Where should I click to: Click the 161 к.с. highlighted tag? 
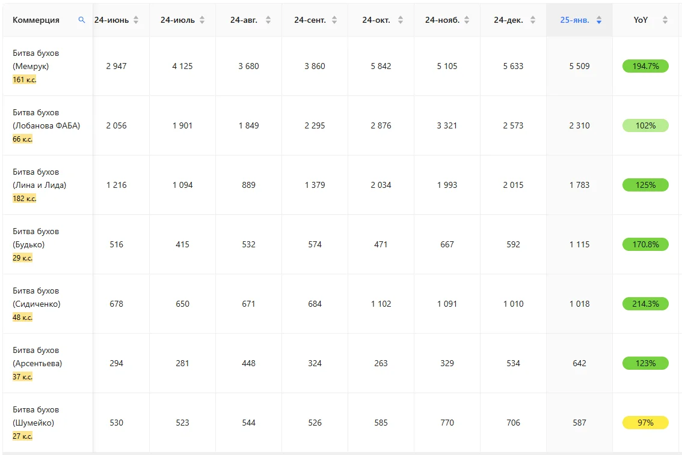(x=24, y=79)
